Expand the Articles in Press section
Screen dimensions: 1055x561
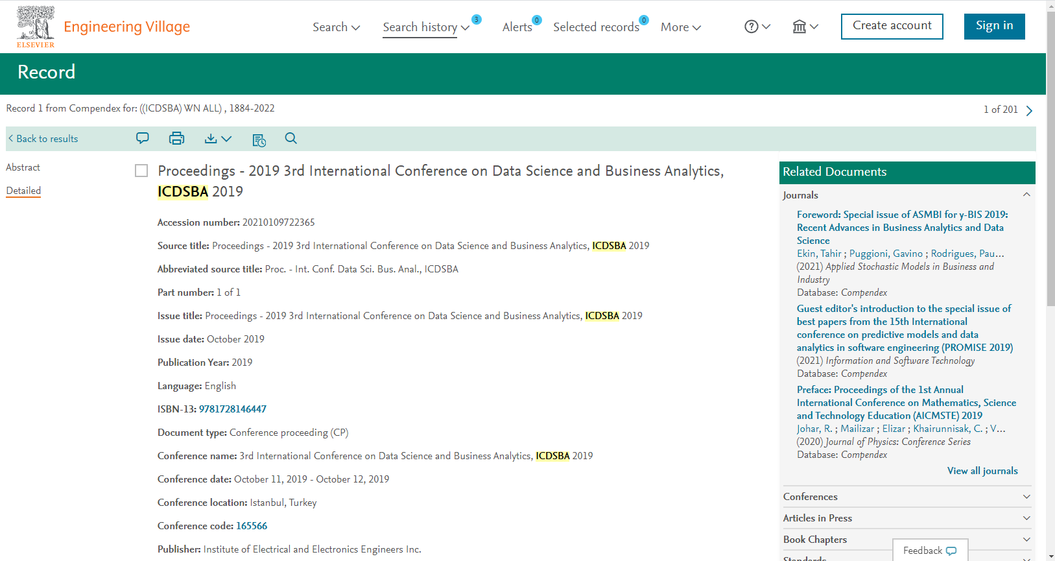pos(1026,518)
